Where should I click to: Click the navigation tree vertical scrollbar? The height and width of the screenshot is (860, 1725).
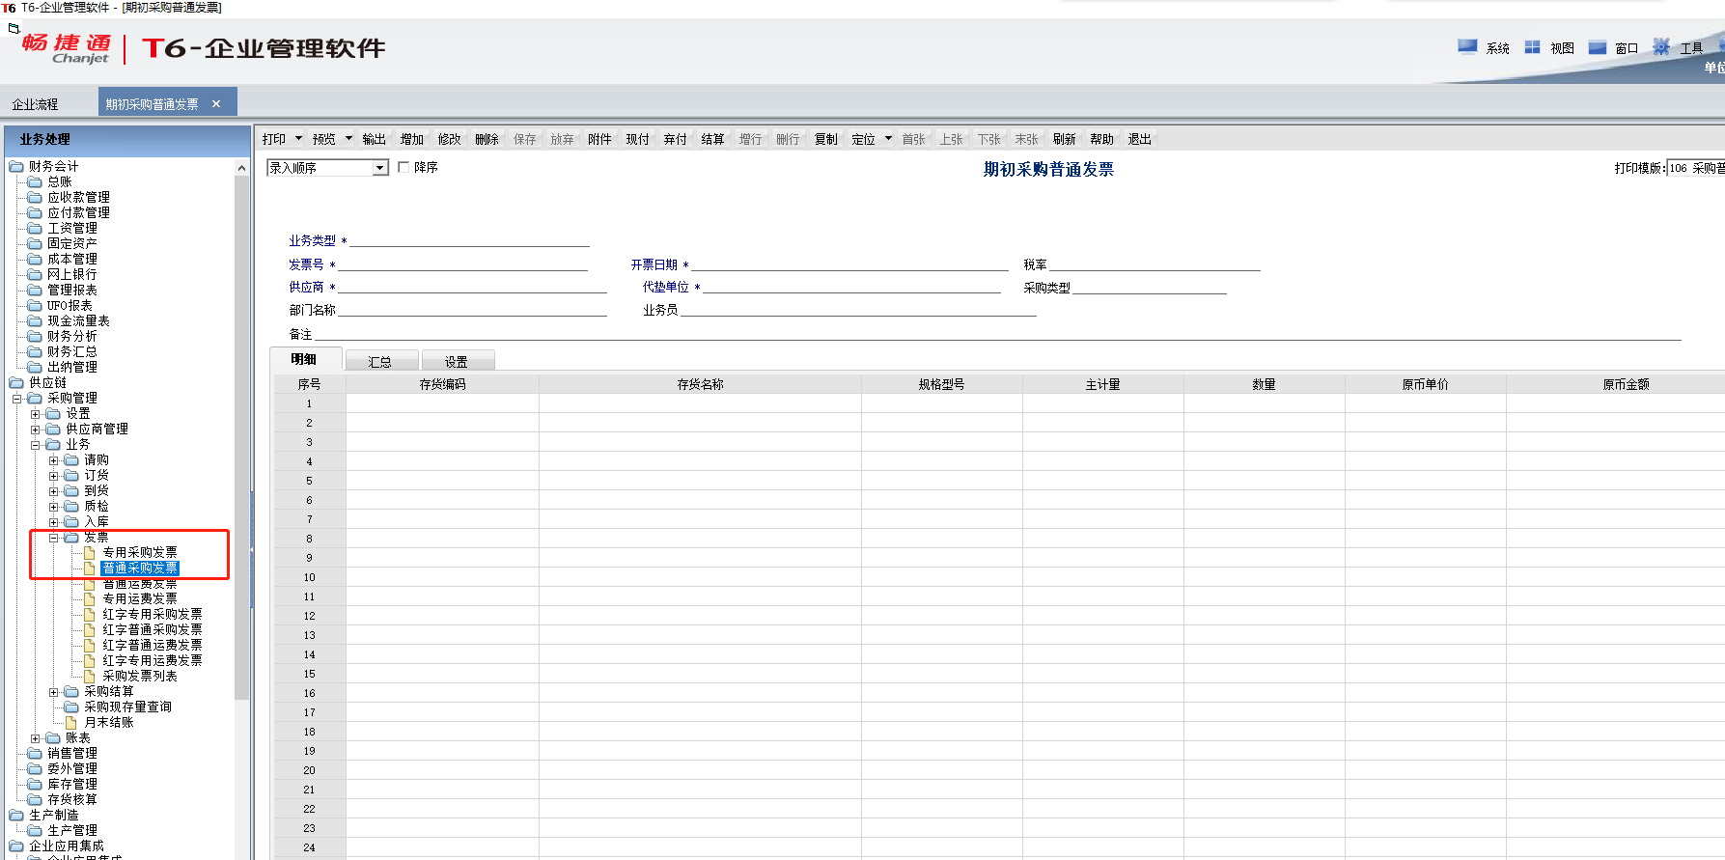coord(241,437)
